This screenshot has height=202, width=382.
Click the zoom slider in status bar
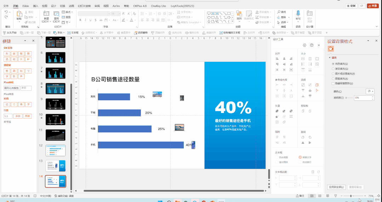(353, 196)
